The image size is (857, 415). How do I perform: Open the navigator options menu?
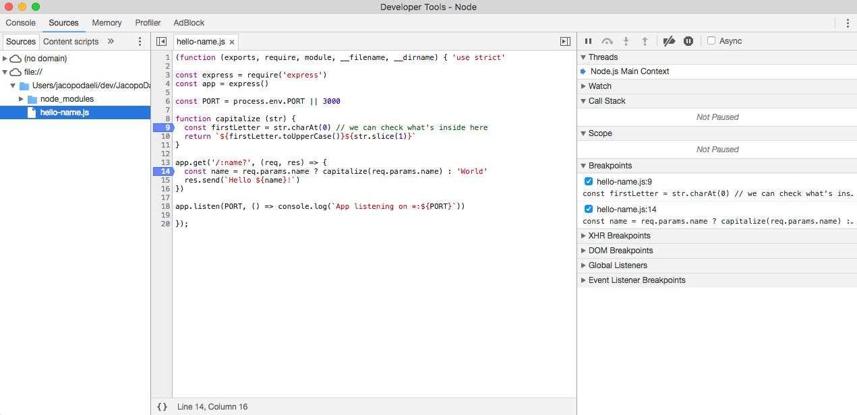pyautogui.click(x=140, y=41)
